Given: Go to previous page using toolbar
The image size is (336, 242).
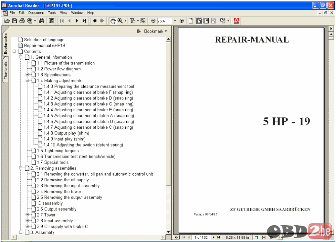Looking at the screenshot, I should pos(69,21).
